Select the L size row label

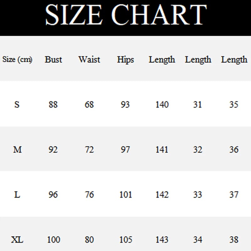tap(17, 195)
